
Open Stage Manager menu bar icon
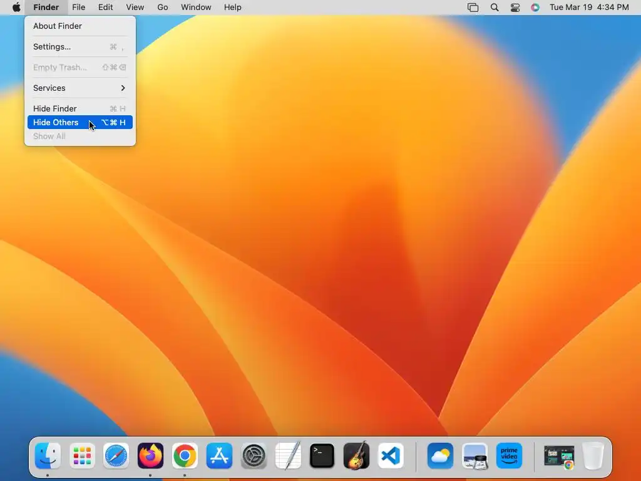(x=473, y=8)
